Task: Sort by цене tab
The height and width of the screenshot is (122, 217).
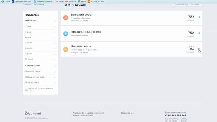Action: coord(195,4)
